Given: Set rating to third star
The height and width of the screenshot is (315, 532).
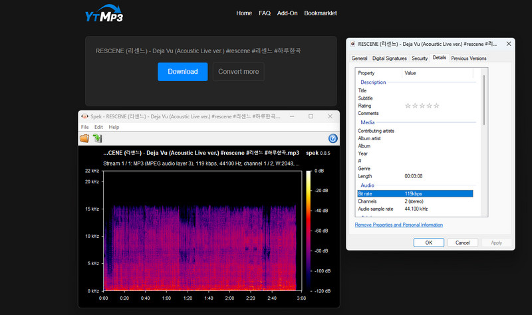Looking at the screenshot, I should tap(422, 106).
